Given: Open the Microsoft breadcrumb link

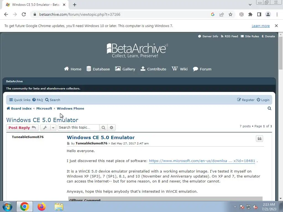Looking at the screenshot, I should click(x=44, y=108).
